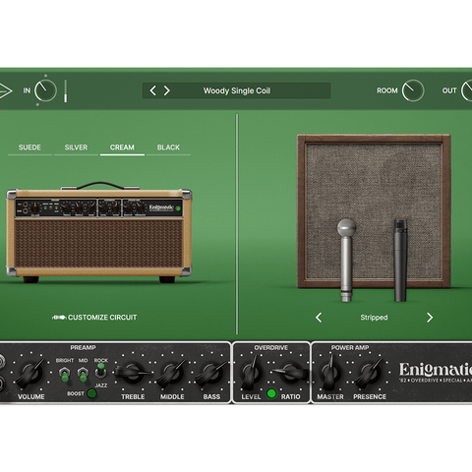
Task: Turn the TREBLE knob
Action: pyautogui.click(x=133, y=373)
